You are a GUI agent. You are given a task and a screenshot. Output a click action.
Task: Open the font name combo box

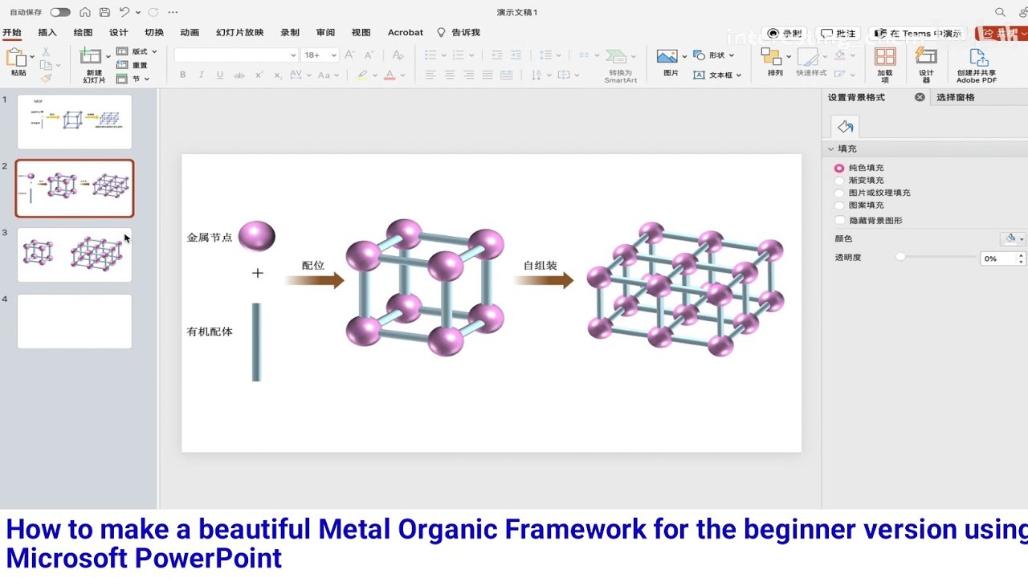235,55
